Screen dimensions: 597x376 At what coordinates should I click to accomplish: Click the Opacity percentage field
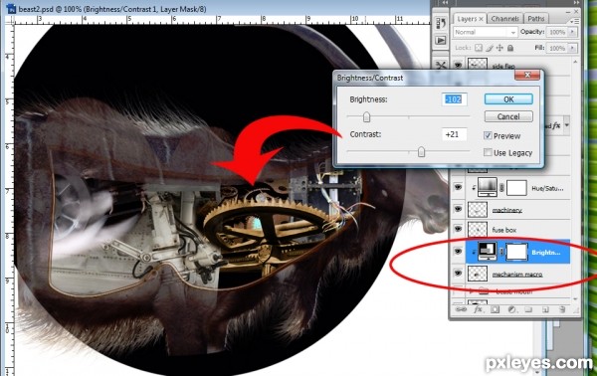pyautogui.click(x=557, y=33)
